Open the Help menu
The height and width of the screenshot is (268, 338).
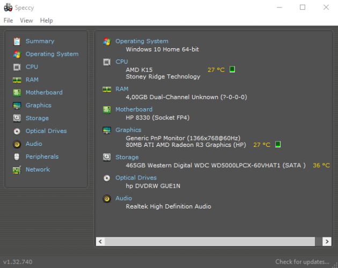[46, 20]
